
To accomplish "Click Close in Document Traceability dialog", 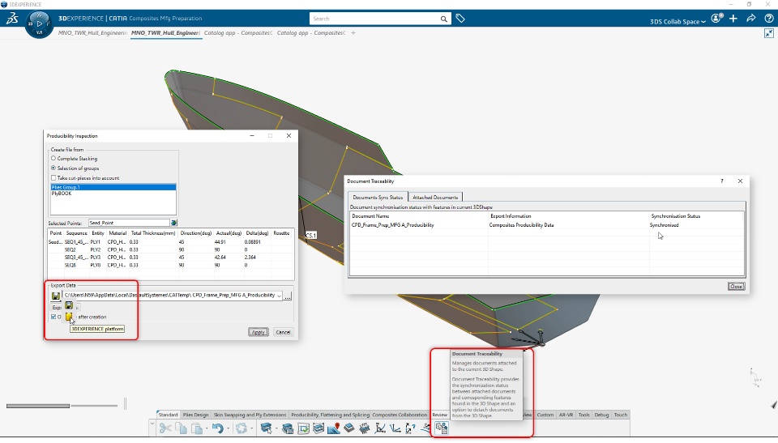I will (737, 286).
